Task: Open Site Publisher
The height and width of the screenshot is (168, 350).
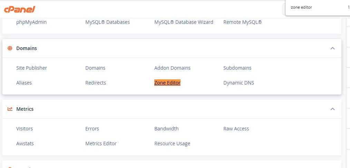Action: click(31, 68)
